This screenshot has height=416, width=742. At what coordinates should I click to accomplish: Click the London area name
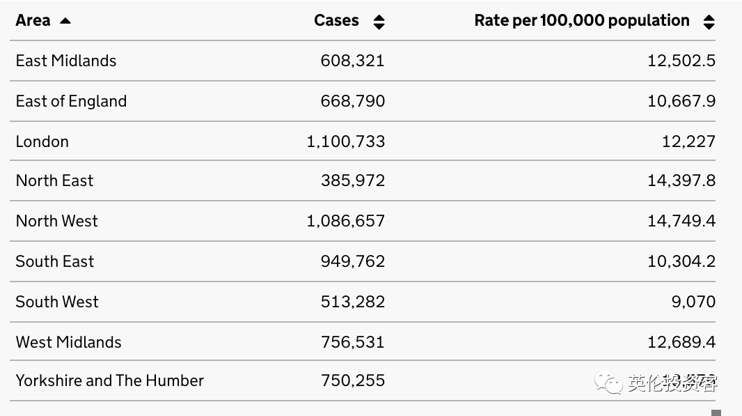tap(42, 141)
